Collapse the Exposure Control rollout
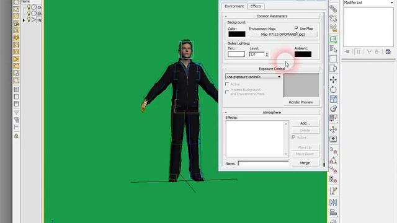 pos(272,69)
